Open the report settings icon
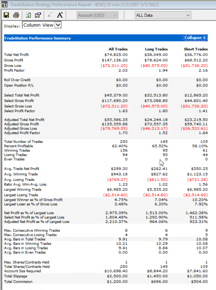Viewport: 216px width, 290px height. (38, 15)
